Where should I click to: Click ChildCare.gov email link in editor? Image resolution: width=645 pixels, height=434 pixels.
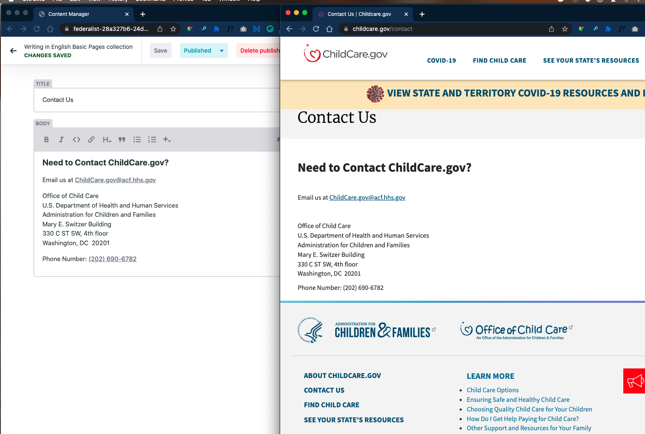(x=115, y=180)
